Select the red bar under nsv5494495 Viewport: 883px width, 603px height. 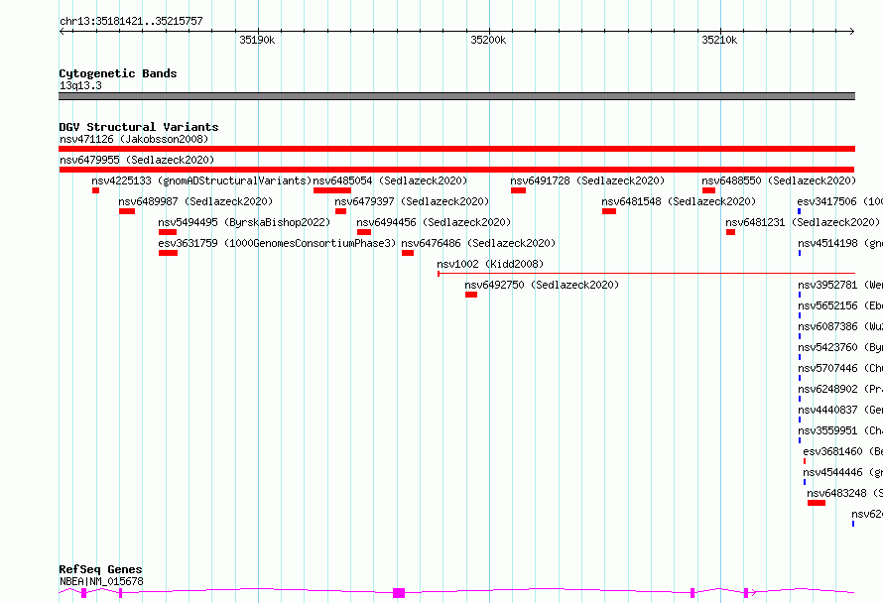[168, 232]
